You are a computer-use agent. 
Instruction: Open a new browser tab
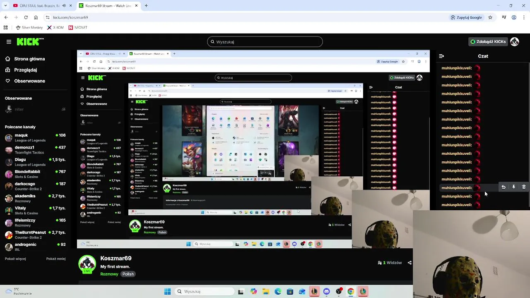(146, 6)
